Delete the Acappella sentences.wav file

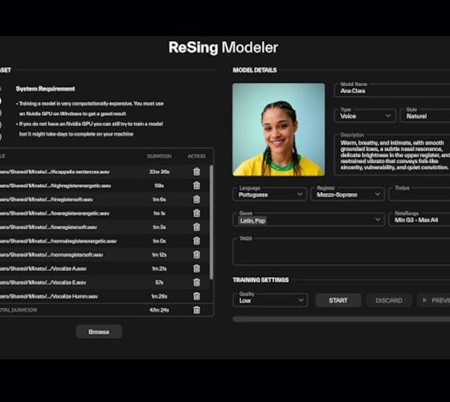[x=197, y=172]
